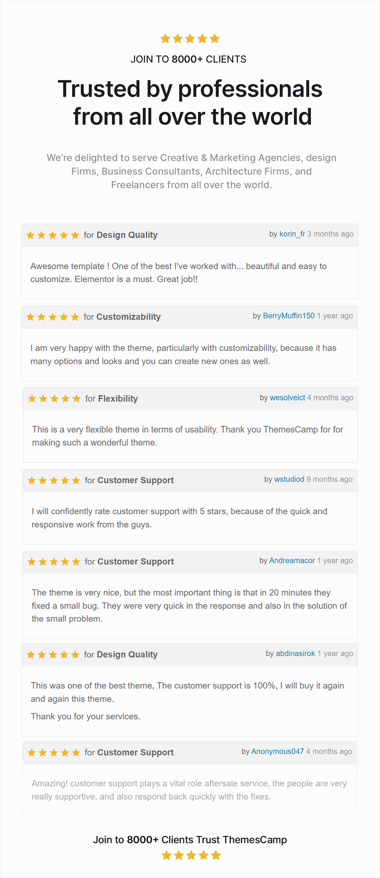380x878 pixels.
Task: Go to Andreamacor's profile
Action: (292, 561)
